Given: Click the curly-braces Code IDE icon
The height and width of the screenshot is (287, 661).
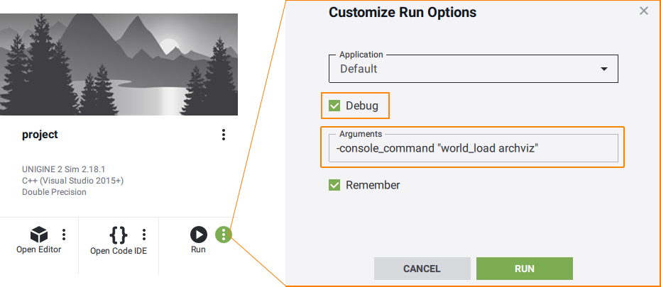Looking at the screenshot, I should coord(119,235).
